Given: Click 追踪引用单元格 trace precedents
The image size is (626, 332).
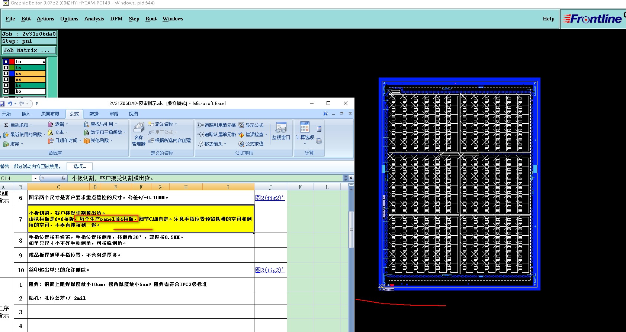Looking at the screenshot, I should (216, 125).
